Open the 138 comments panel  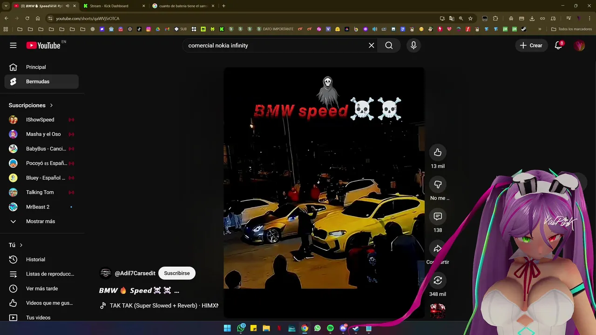pos(438,216)
